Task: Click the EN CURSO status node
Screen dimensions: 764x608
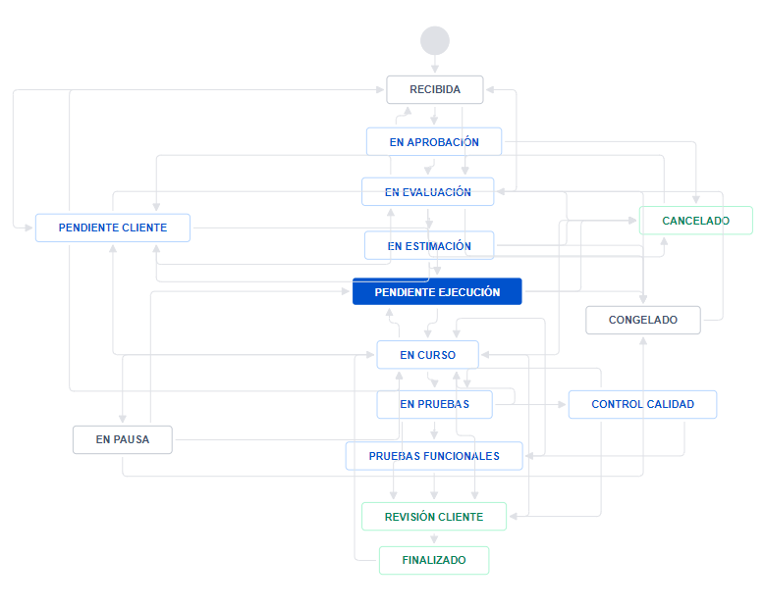Action: point(427,355)
